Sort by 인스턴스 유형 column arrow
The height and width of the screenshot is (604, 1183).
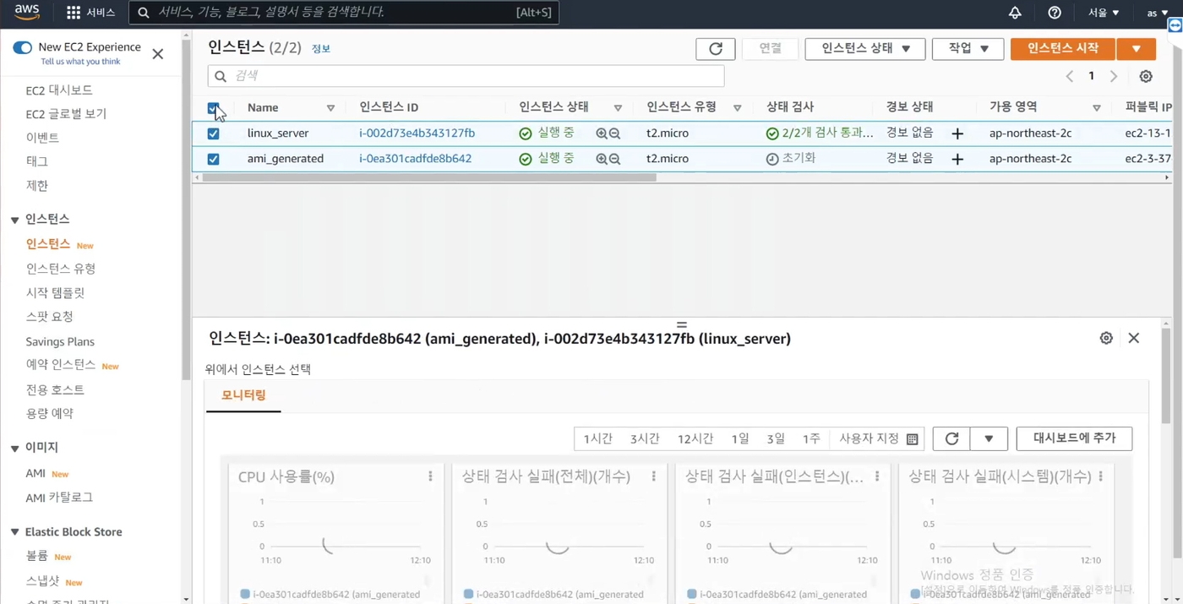(738, 108)
